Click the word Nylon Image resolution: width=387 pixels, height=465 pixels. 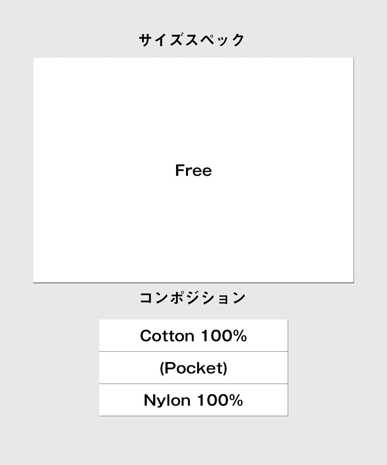click(x=167, y=400)
